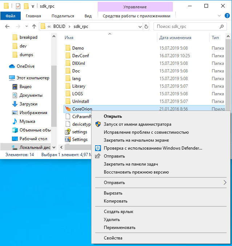Click the file list scroll-left arrow
The height and width of the screenshot is (246, 232).
pos(61,147)
